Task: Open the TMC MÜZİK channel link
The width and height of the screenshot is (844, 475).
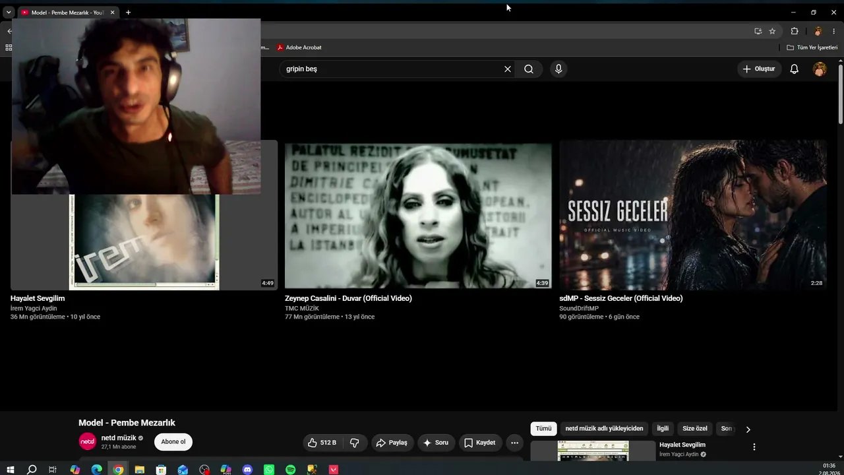Action: click(x=302, y=308)
